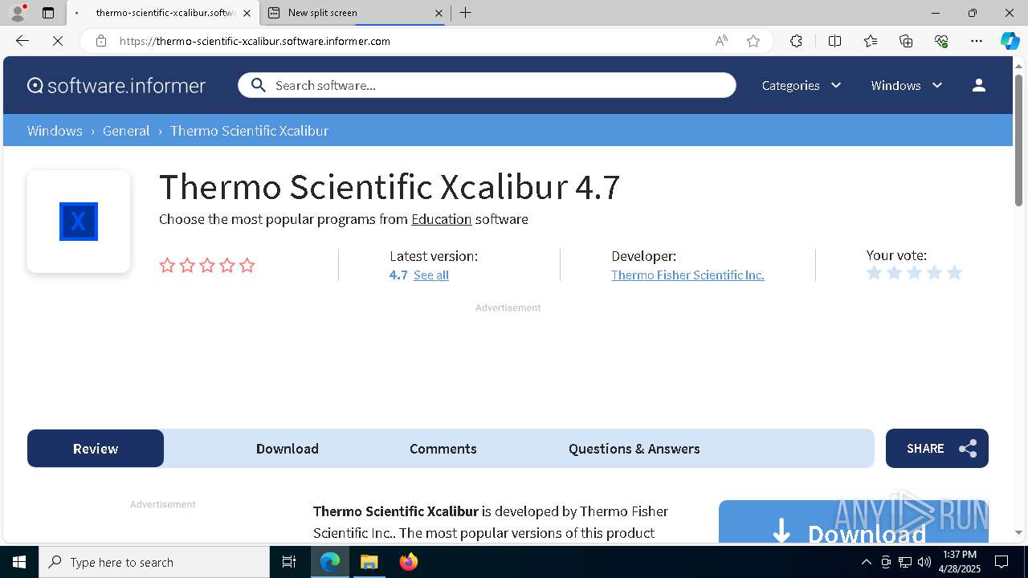Viewport: 1028px width, 578px height.
Task: Go to software.informer home logo
Action: pos(116,85)
